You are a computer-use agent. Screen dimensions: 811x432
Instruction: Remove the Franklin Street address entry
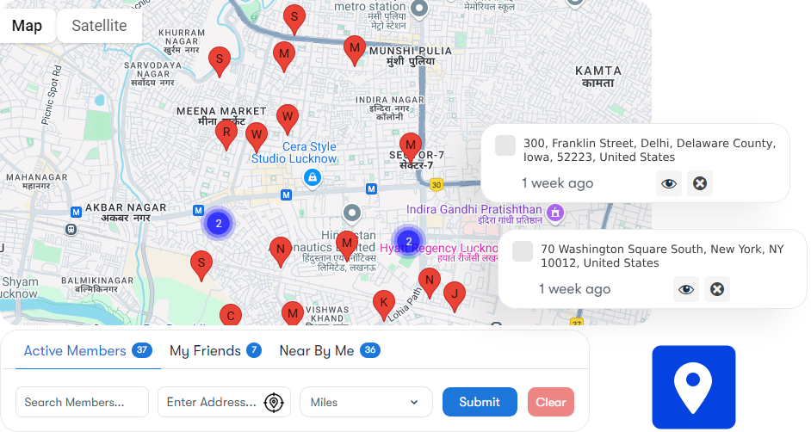pyautogui.click(x=700, y=183)
